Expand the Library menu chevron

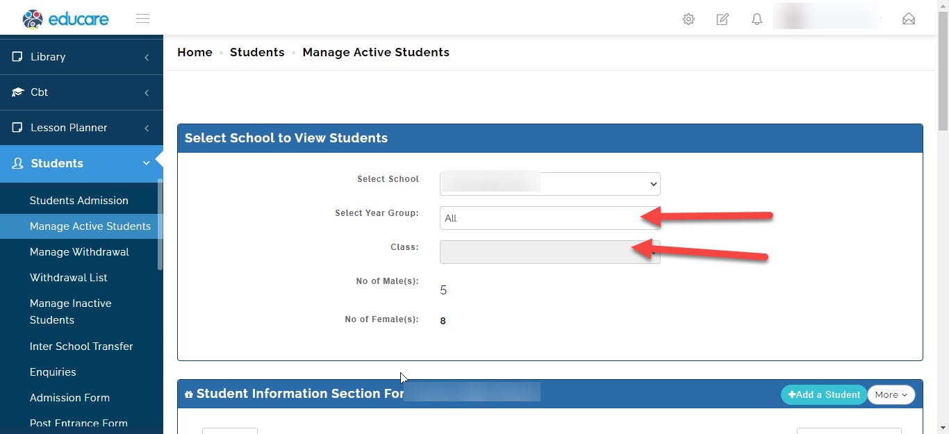(147, 57)
